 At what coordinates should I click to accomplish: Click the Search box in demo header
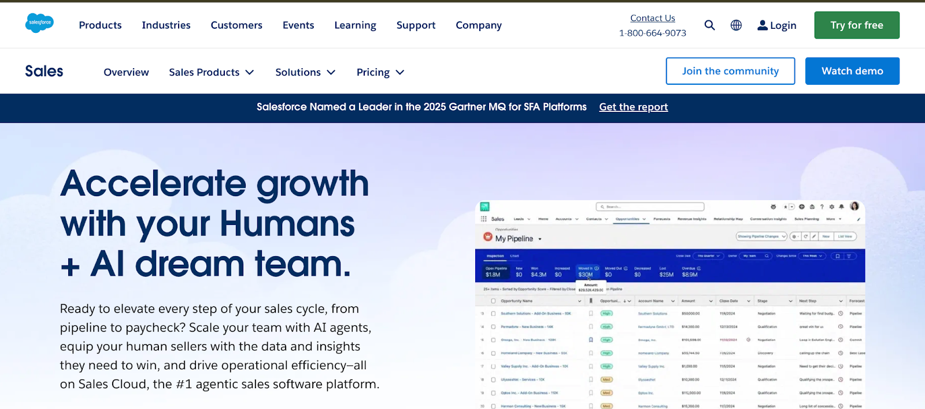tap(650, 207)
